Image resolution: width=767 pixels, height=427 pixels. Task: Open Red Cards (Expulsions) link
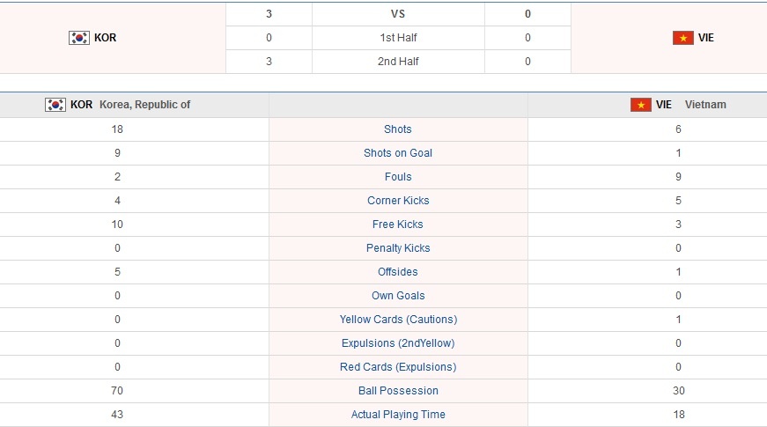[x=398, y=367]
